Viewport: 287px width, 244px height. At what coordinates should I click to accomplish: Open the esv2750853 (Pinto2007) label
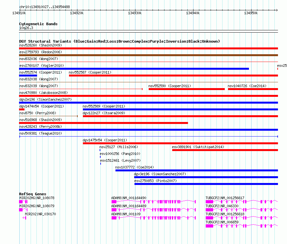(x=155, y=181)
